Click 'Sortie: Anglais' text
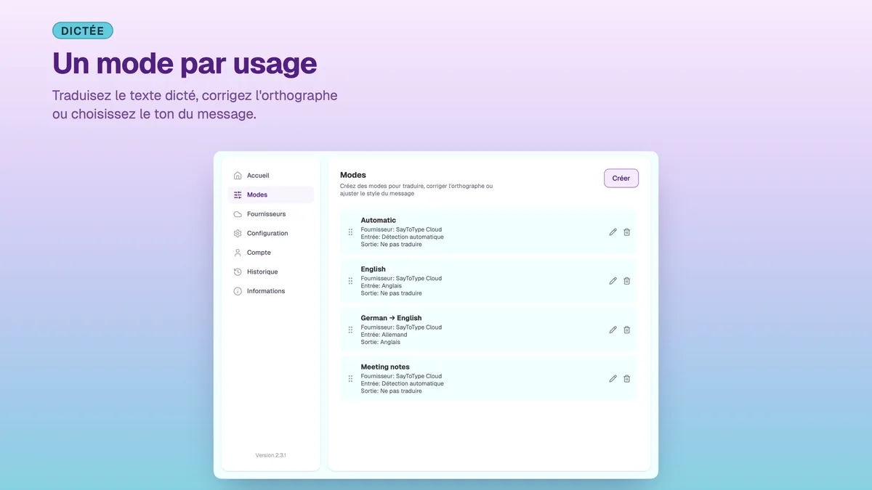The width and height of the screenshot is (872, 490). pos(381,342)
